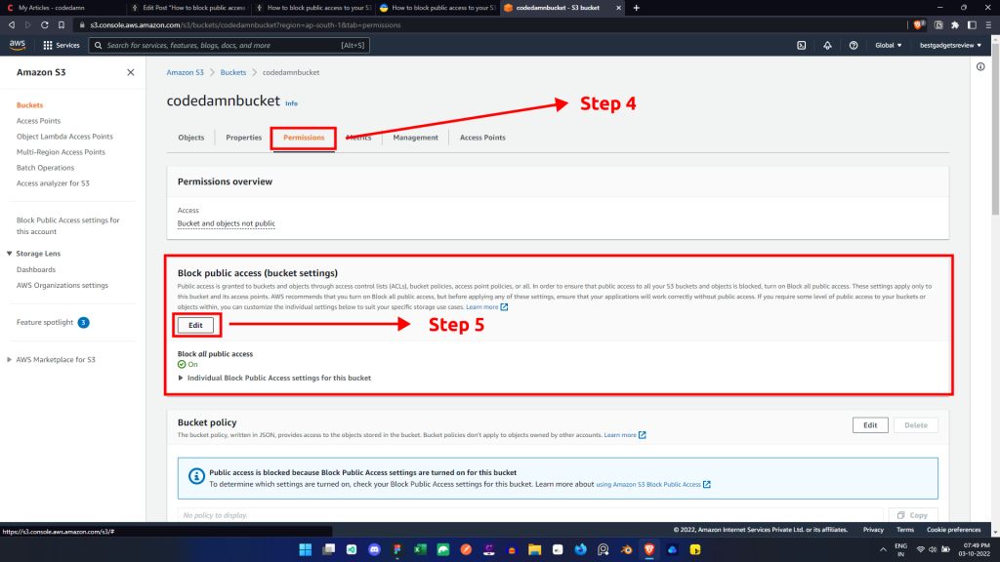Open Buckets in the sidebar
The width and height of the screenshot is (1000, 562).
pos(29,105)
